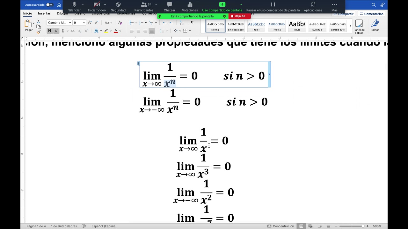Toggle strikethrough ab formatting

click(73, 31)
